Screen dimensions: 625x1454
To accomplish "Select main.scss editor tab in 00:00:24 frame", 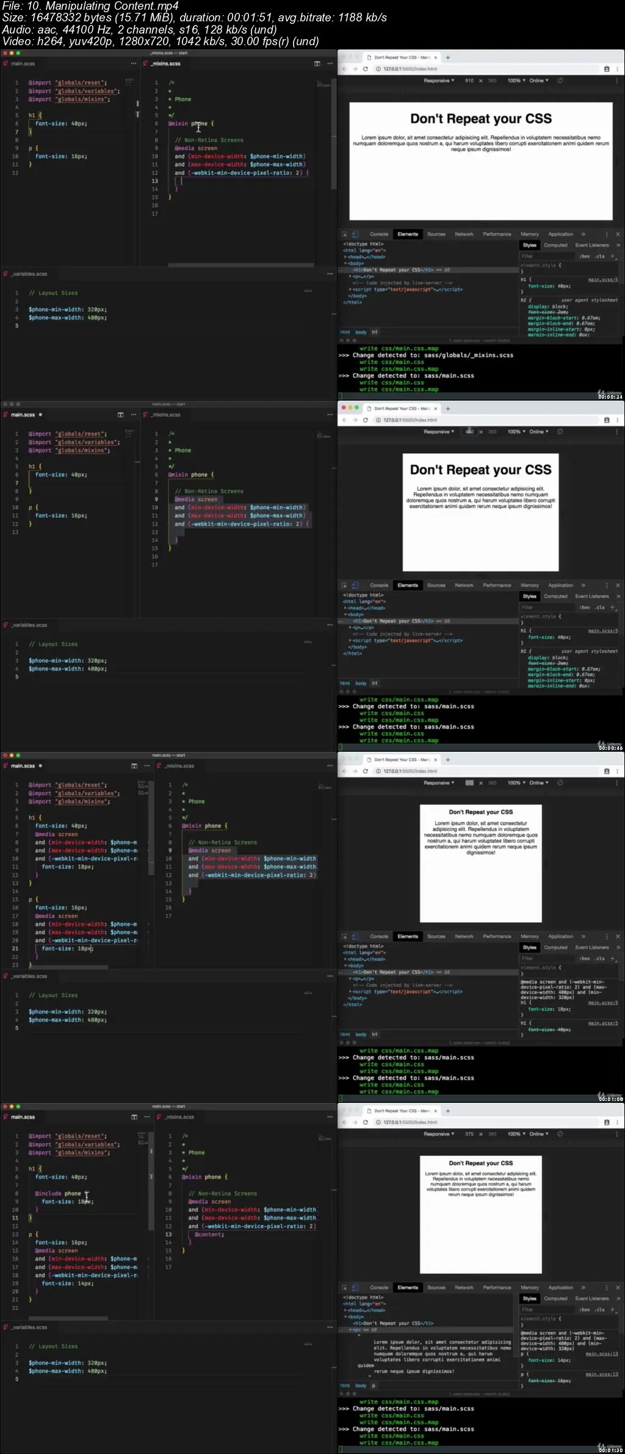I will point(23,64).
